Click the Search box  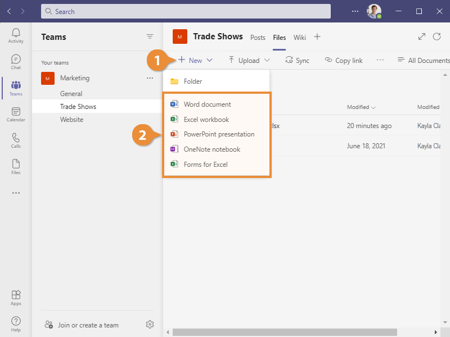(186, 11)
